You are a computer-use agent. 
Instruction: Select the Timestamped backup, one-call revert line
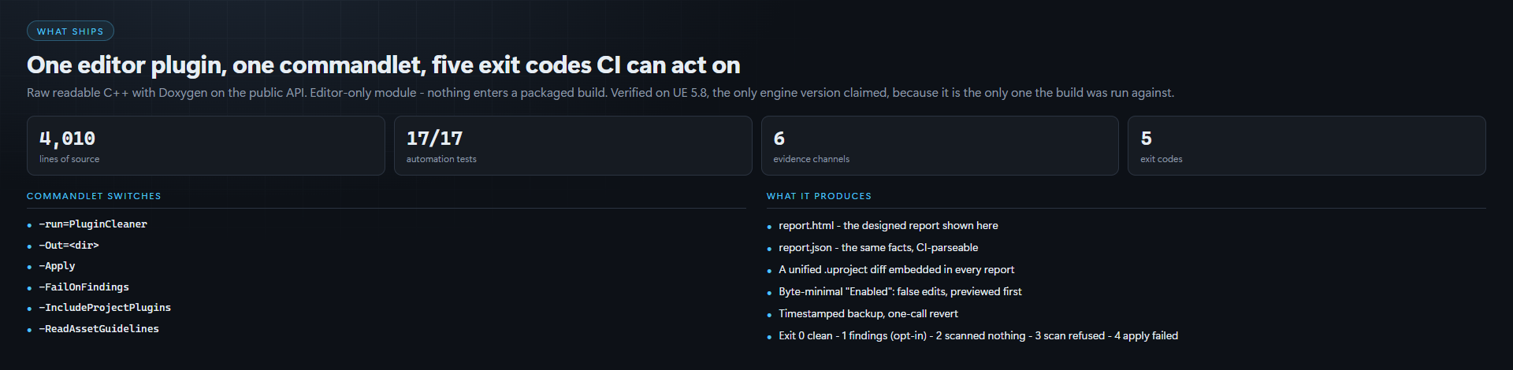(x=868, y=314)
